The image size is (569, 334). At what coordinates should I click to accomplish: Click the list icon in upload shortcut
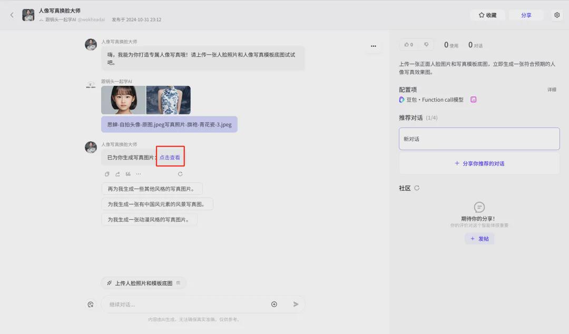pos(178,283)
